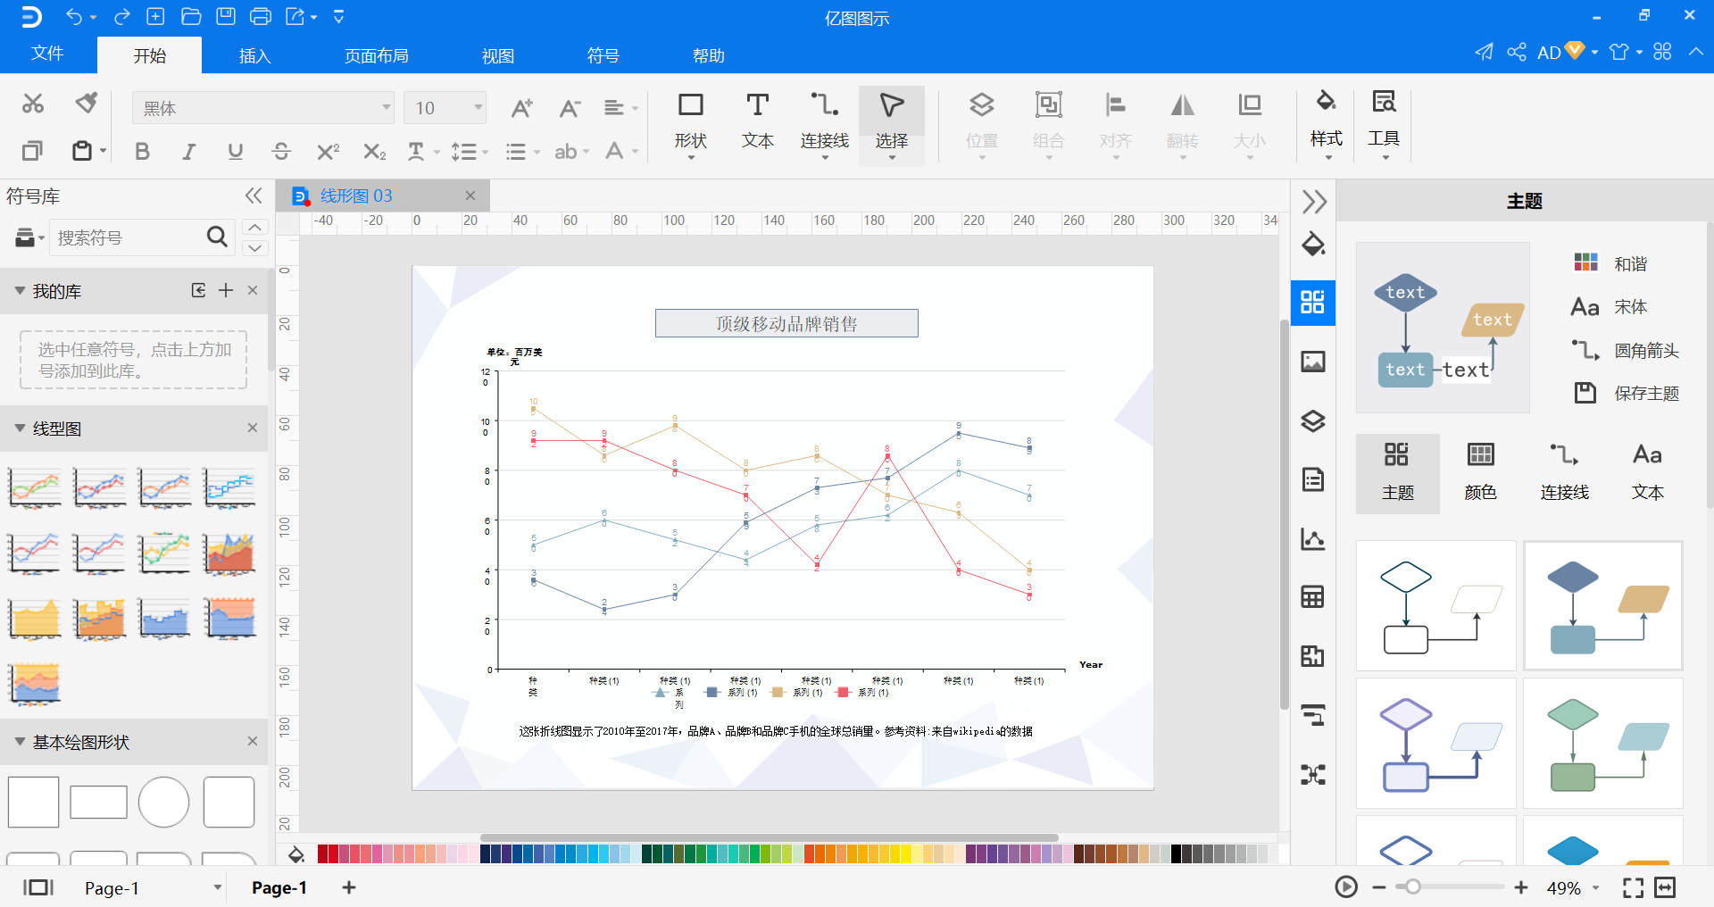Image resolution: width=1714 pixels, height=907 pixels.
Task: Open the font name dropdown showing 黑体
Action: click(262, 108)
